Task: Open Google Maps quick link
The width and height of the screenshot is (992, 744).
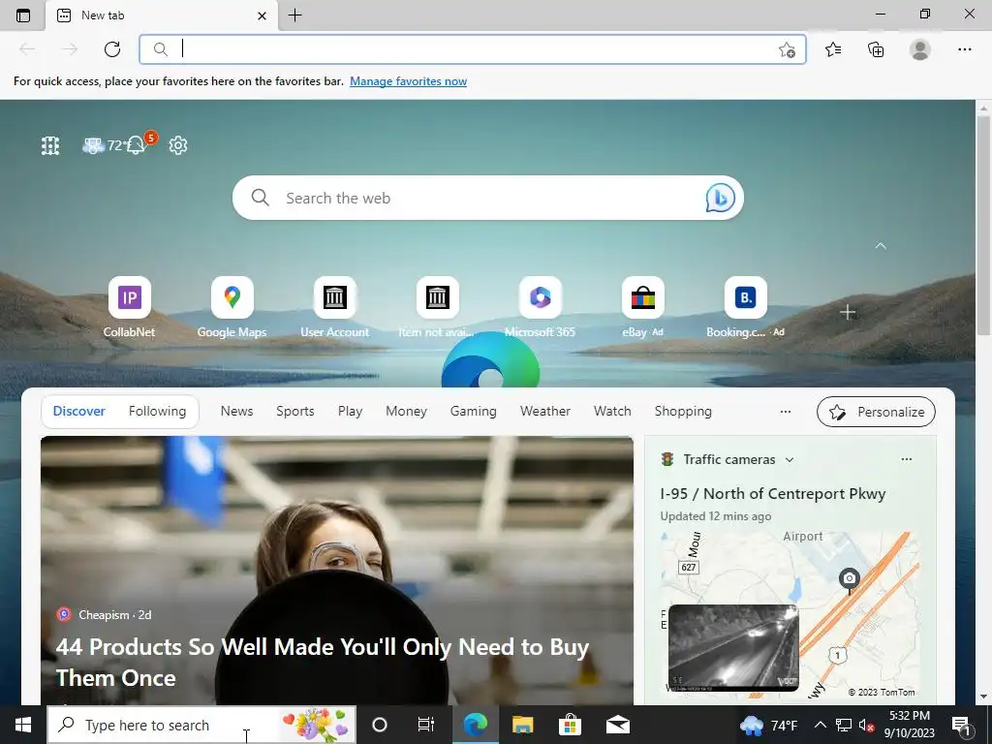Action: point(232,307)
